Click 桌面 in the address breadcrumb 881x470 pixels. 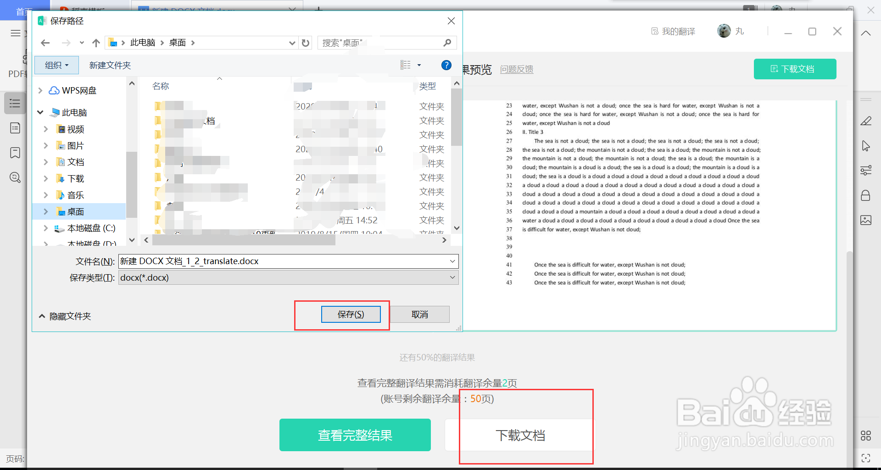(x=178, y=43)
